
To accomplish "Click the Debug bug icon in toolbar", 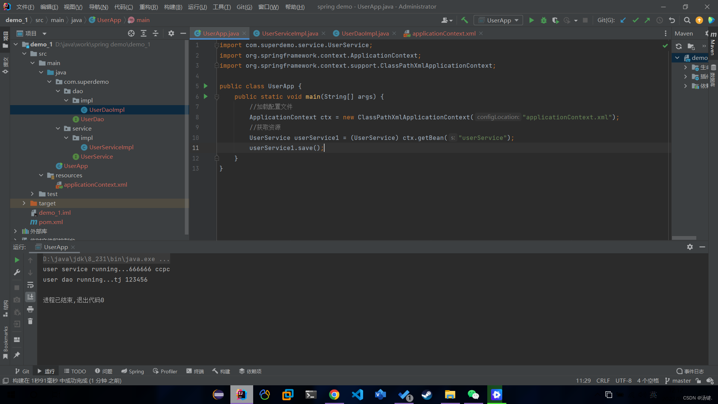I will coord(543,20).
